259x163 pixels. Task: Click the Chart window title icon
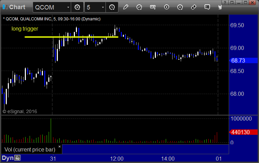[5, 7]
